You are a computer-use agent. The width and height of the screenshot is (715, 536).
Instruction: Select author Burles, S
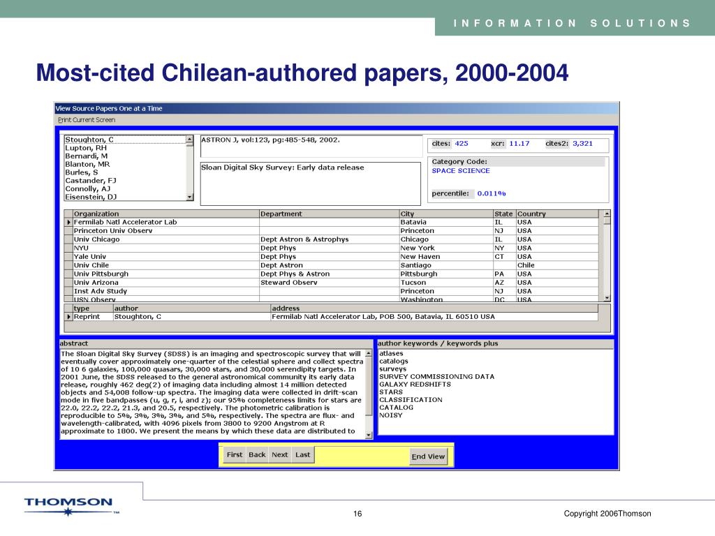pos(125,172)
